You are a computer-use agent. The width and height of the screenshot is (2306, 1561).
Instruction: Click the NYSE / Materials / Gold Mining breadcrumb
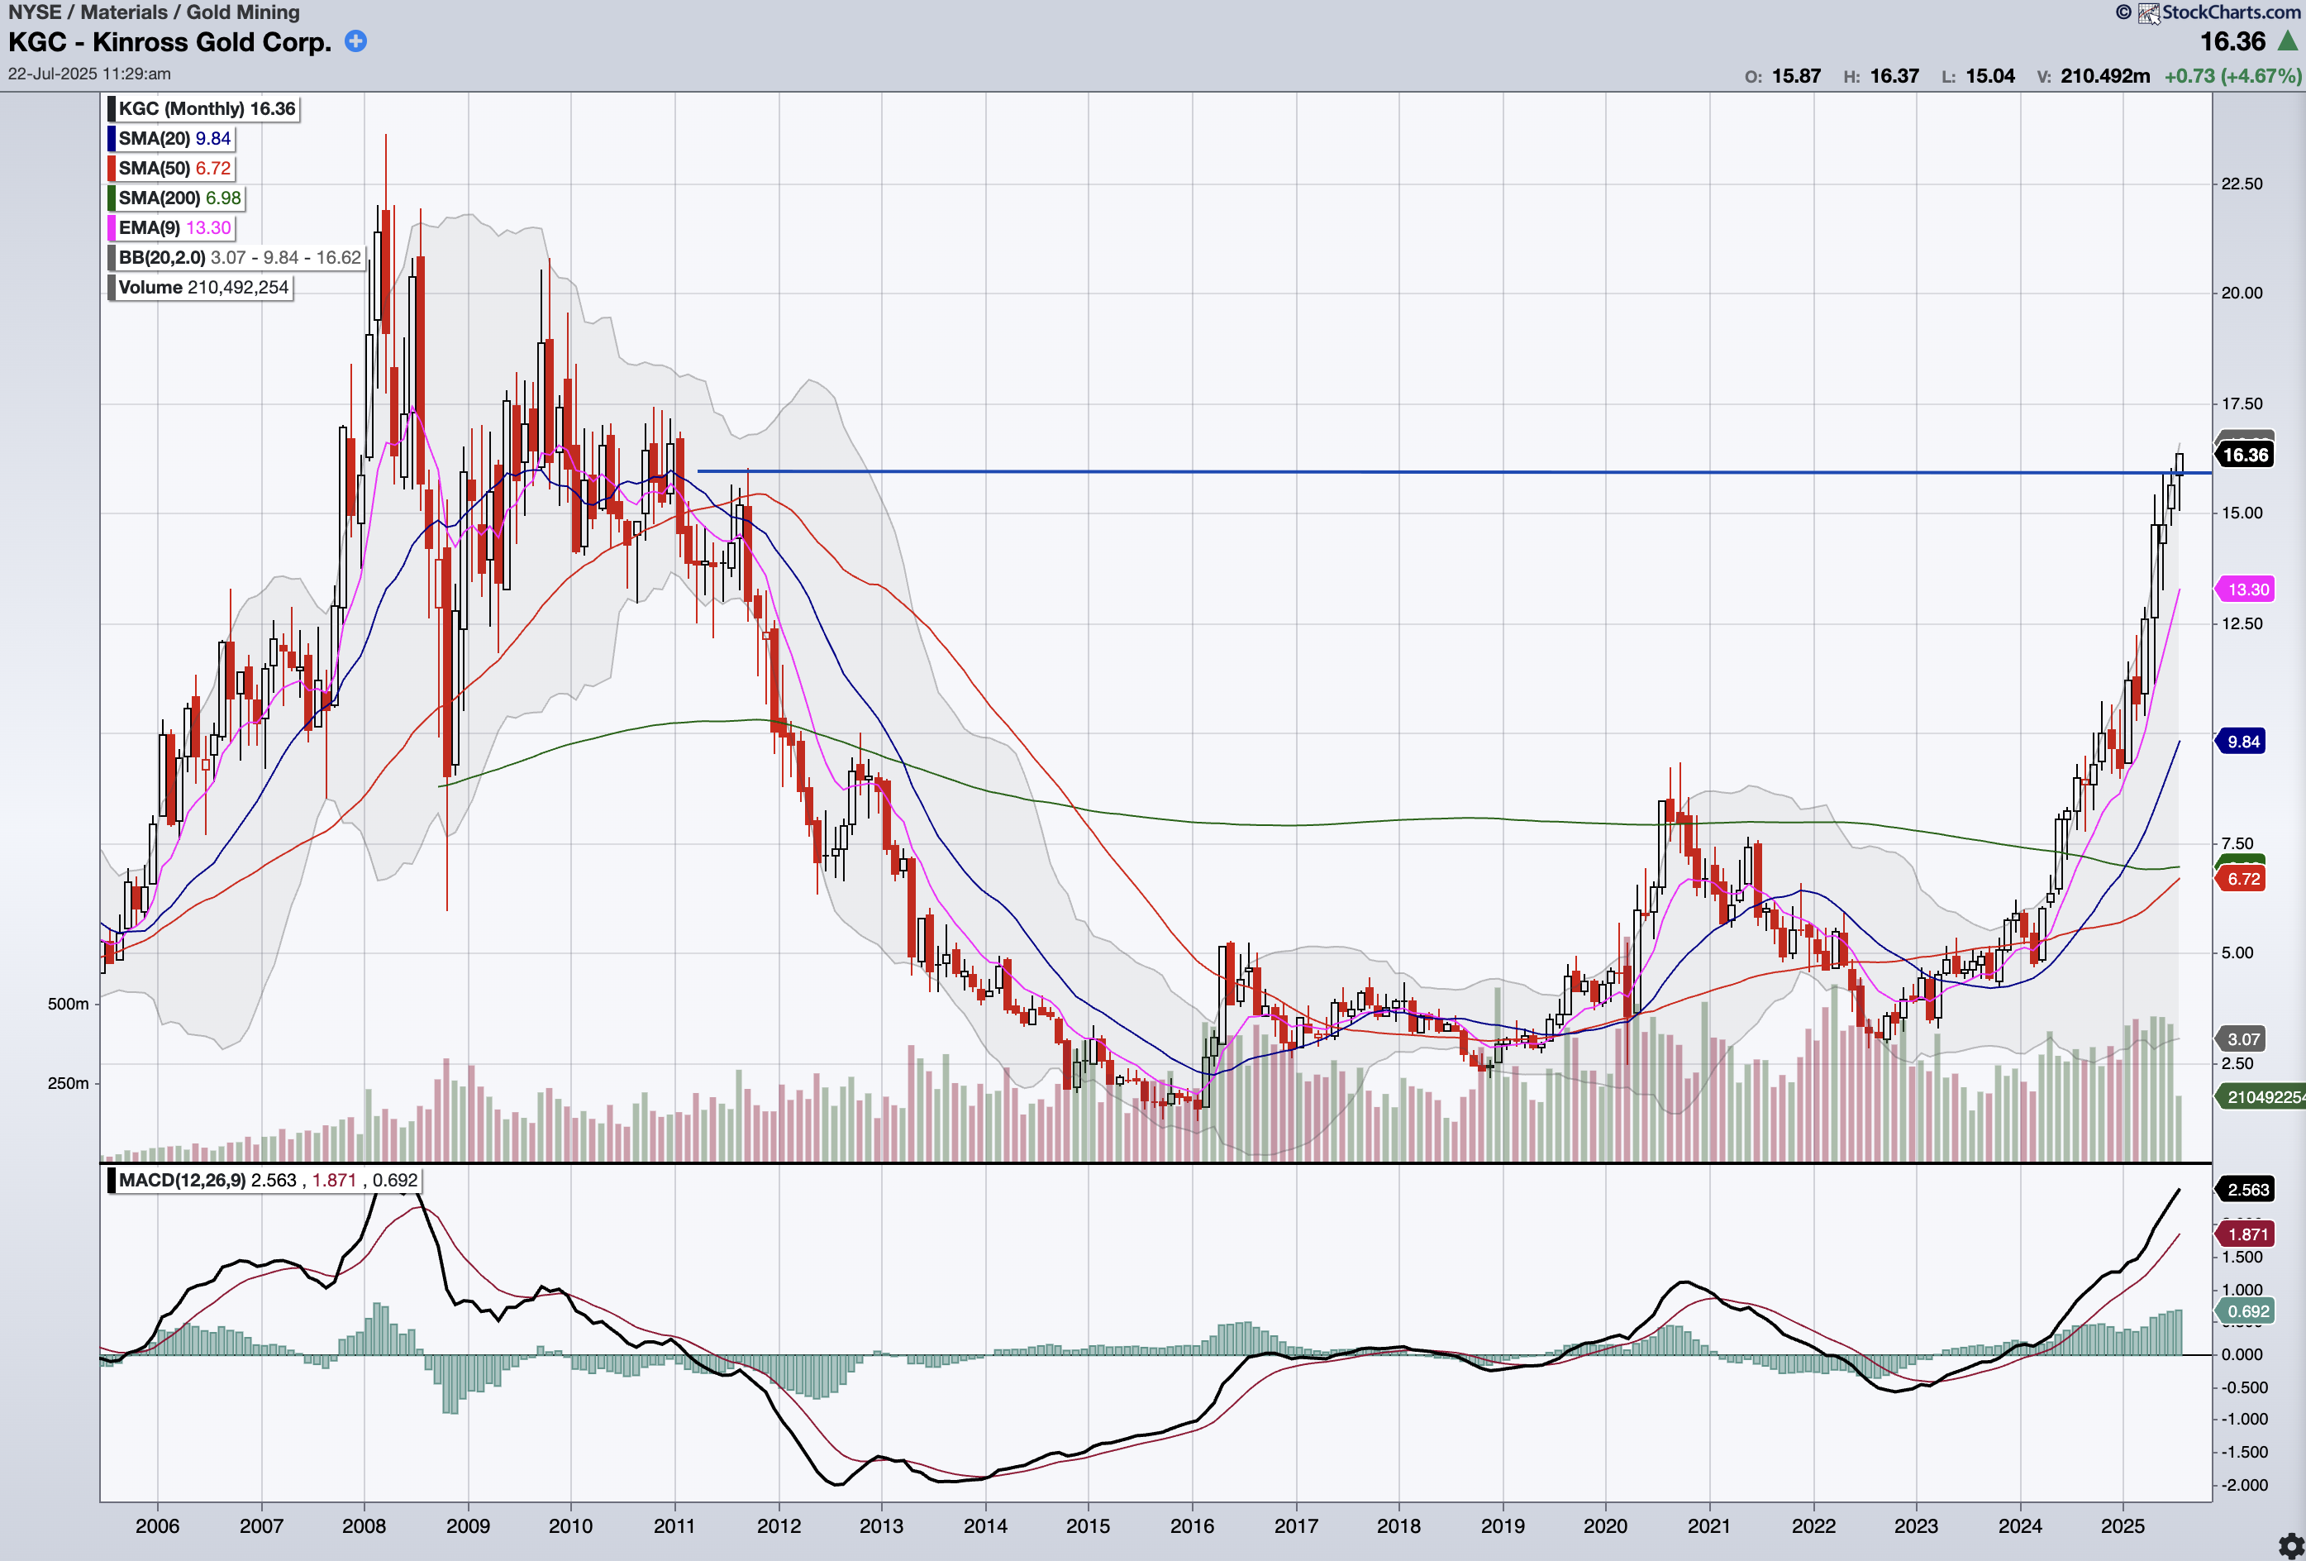pyautogui.click(x=154, y=12)
